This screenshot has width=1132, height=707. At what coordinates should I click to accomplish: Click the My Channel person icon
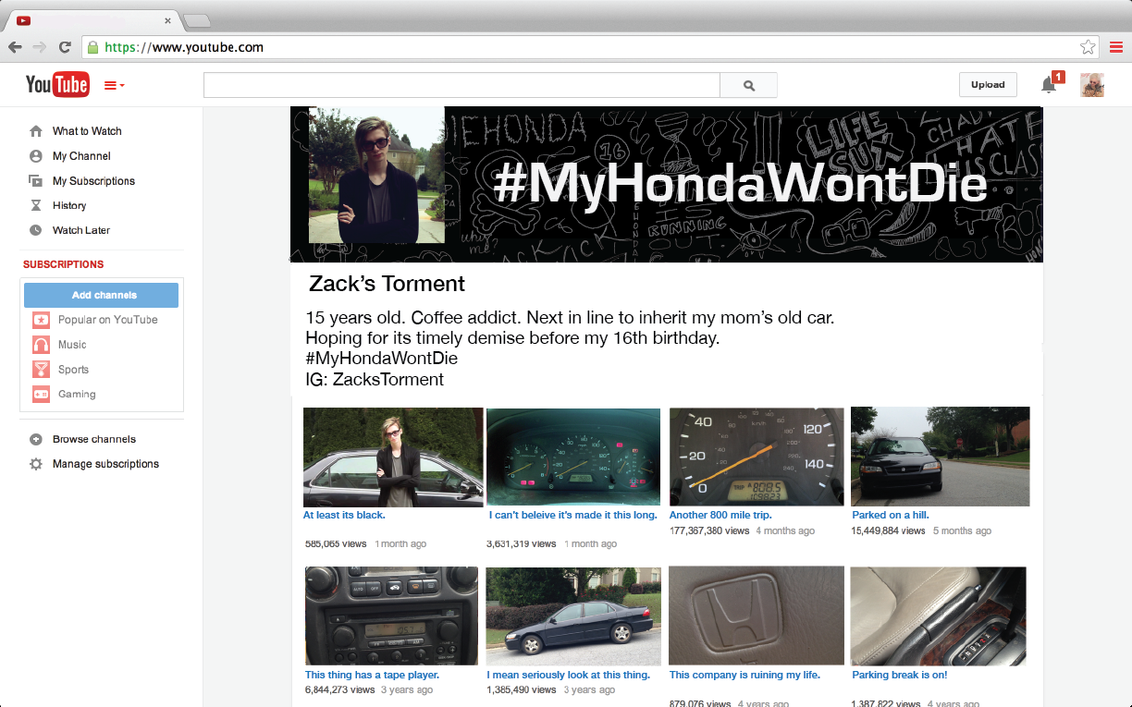(x=36, y=156)
